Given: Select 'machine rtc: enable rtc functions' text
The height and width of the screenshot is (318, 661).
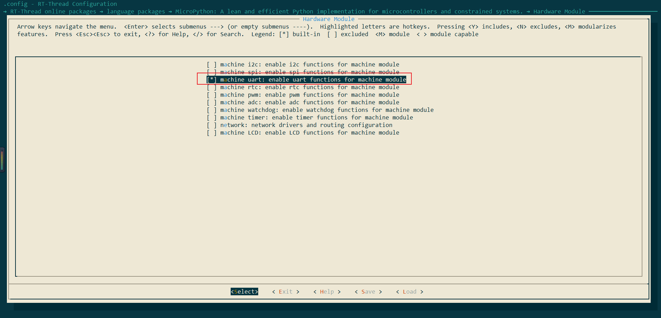Looking at the screenshot, I should tap(277, 87).
